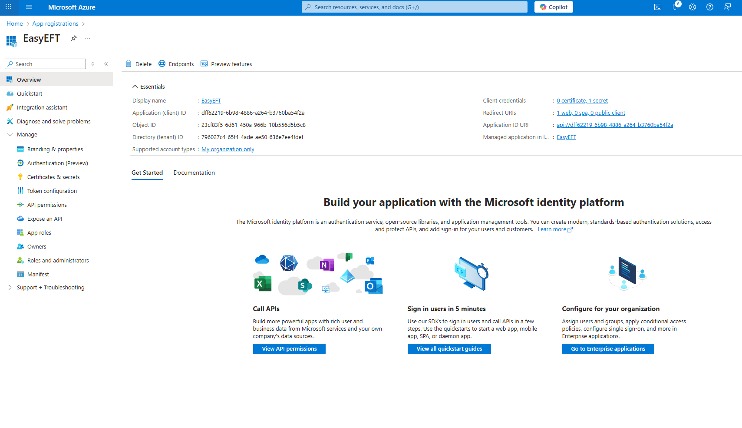Open the My organization only link
This screenshot has height=428, width=742.
pos(228,149)
